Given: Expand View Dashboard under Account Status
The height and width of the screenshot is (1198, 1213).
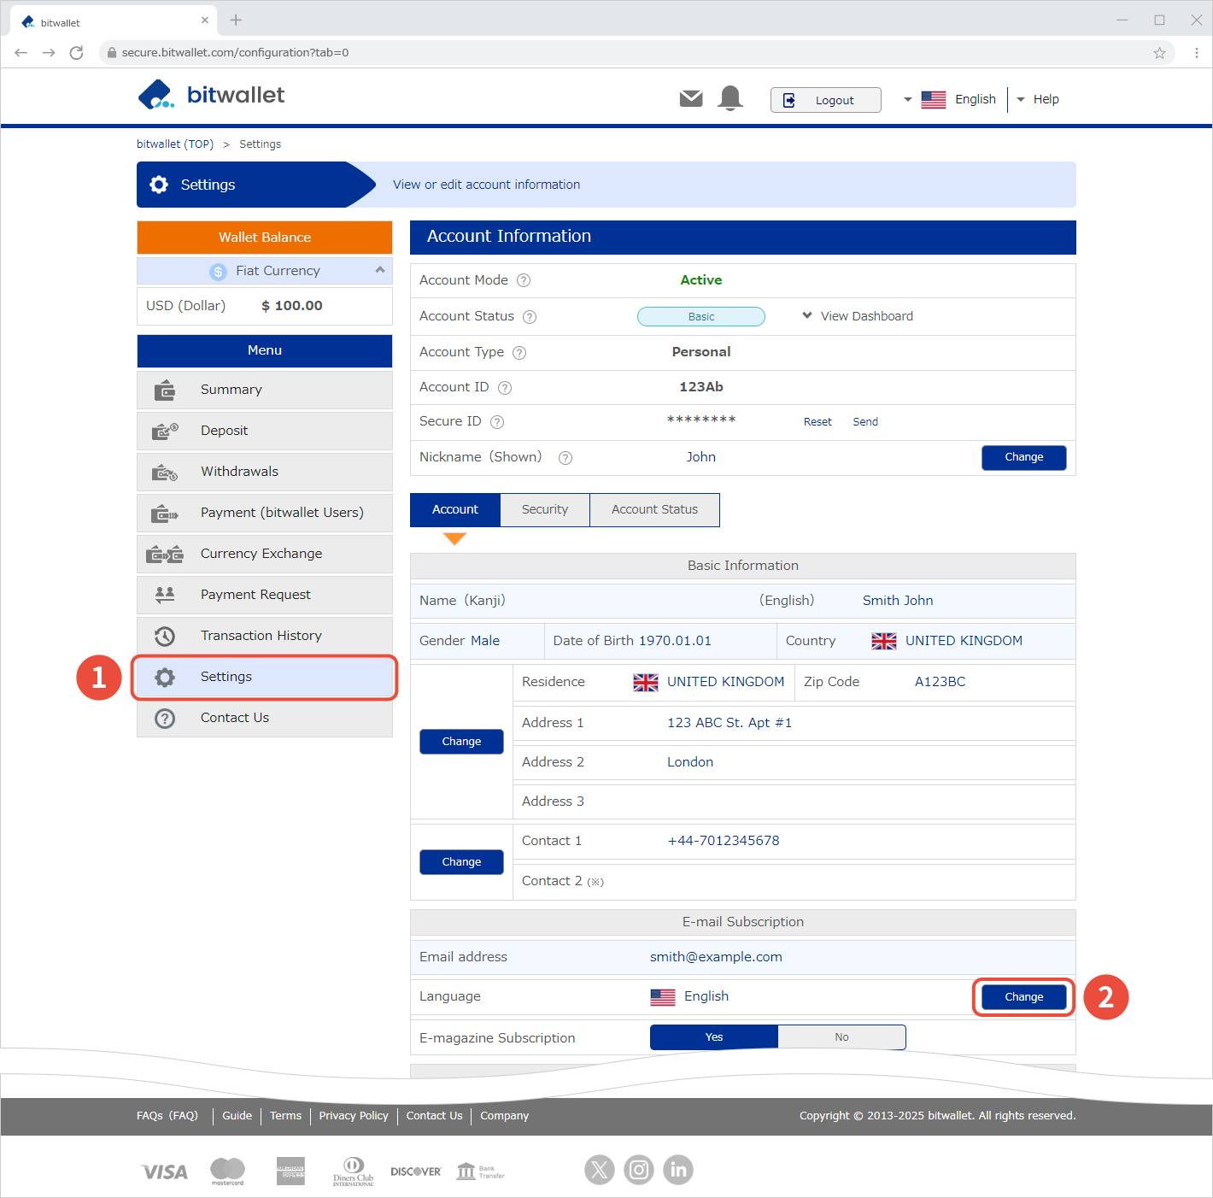Looking at the screenshot, I should pos(858,316).
